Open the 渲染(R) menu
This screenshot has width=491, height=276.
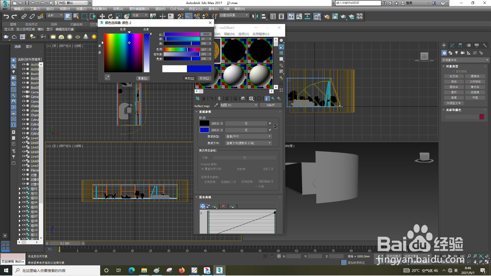click(x=160, y=9)
